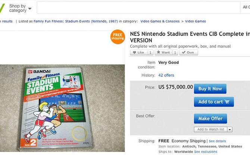250x155 pixels.
Task: Click the Make Offer button
Action: [x=210, y=118]
